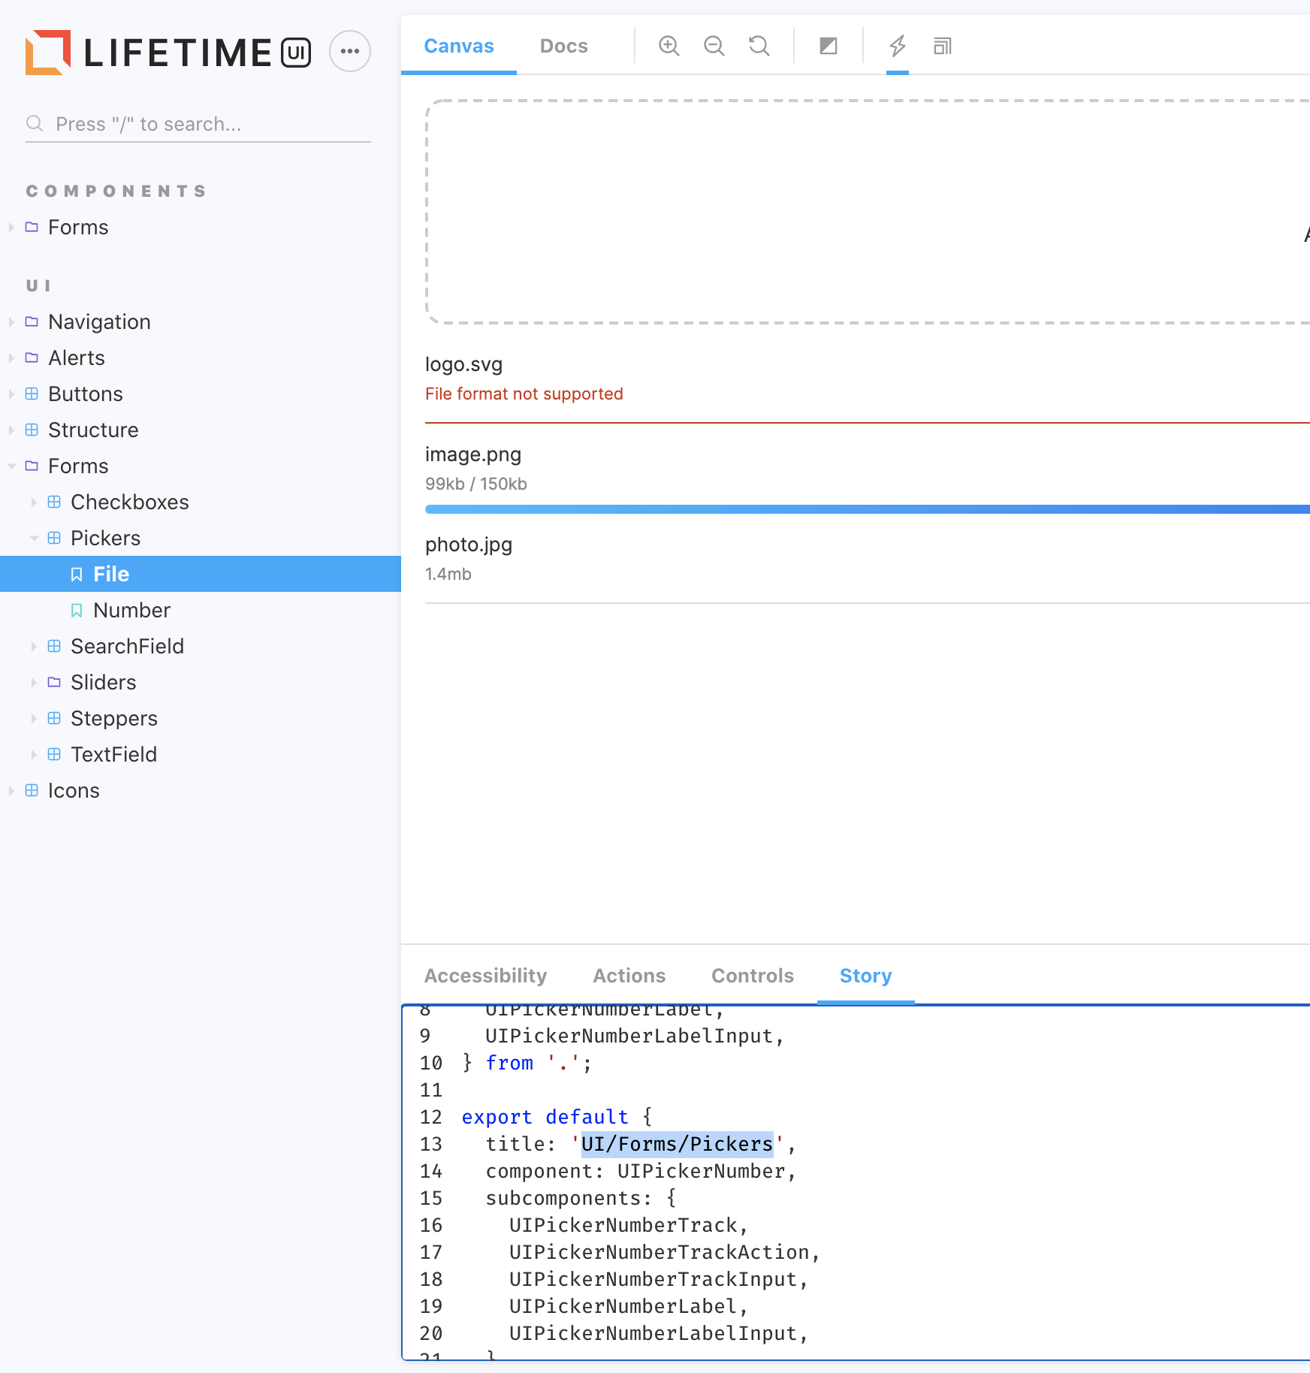Switch to the Docs tab
The image size is (1310, 1373).
click(564, 47)
